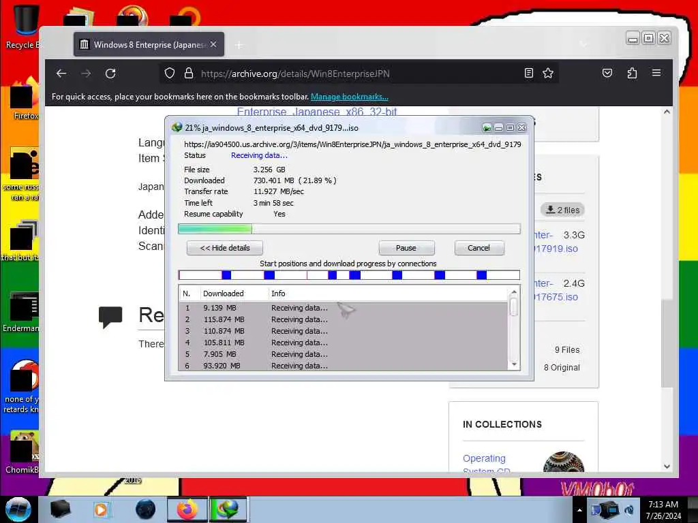
Task: Click the 8 Original link
Action: [x=562, y=367]
